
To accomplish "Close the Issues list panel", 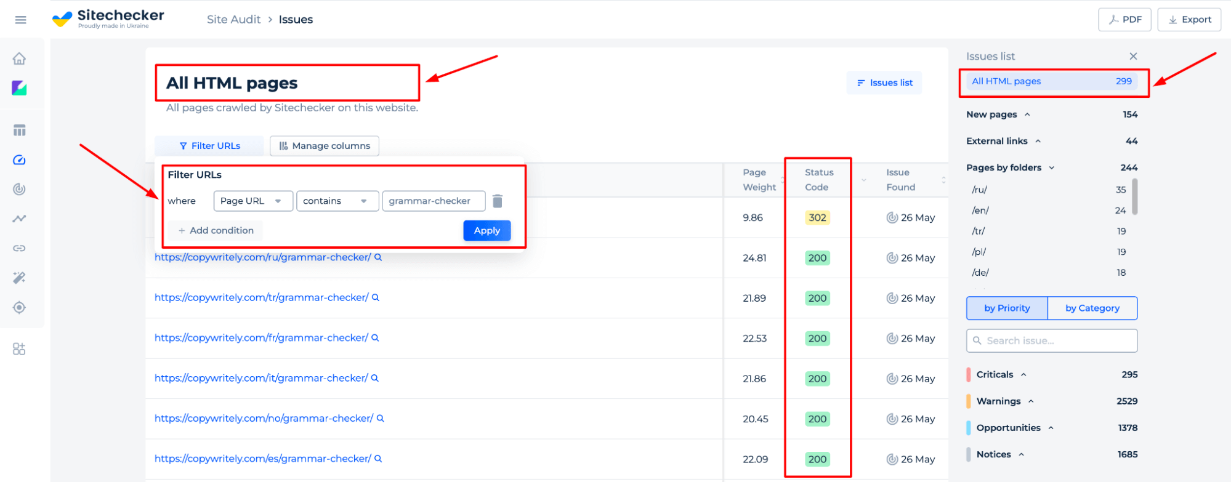I will pos(1133,56).
